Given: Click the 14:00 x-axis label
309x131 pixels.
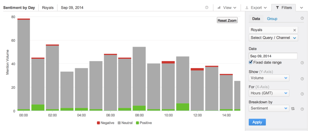Looking at the screenshot, I should click(x=226, y=115).
